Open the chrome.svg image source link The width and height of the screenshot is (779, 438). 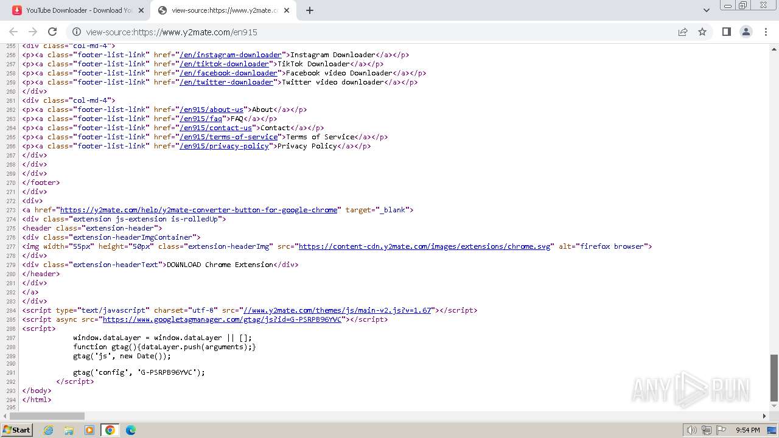click(x=425, y=246)
